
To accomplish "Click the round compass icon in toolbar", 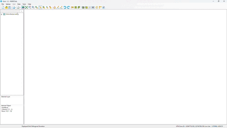I will (x=104, y=7).
